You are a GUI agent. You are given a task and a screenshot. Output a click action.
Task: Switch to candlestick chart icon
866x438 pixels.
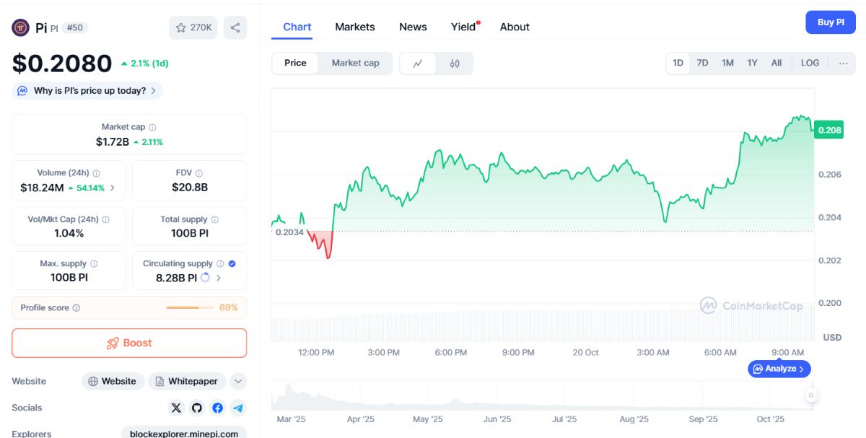(x=455, y=63)
